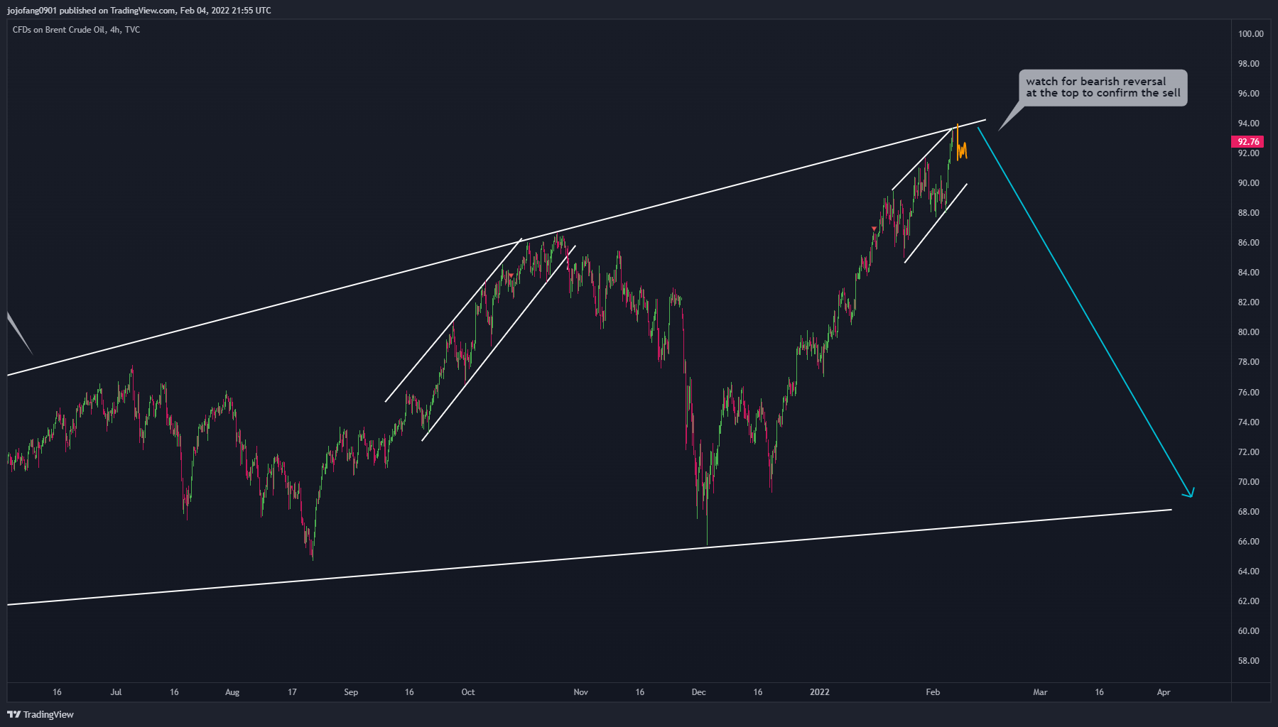The height and width of the screenshot is (727, 1278).
Task: Click the 100.00 price axis label
Action: tap(1250, 34)
